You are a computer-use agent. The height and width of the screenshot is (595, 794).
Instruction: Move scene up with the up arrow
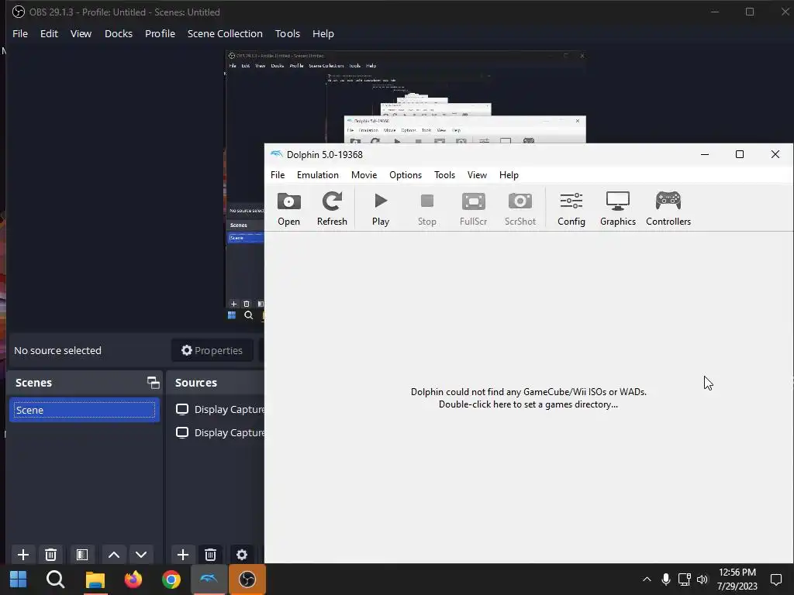(114, 555)
